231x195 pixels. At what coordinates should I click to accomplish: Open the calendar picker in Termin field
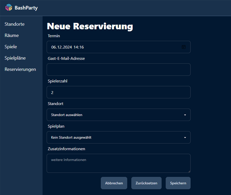184,47
